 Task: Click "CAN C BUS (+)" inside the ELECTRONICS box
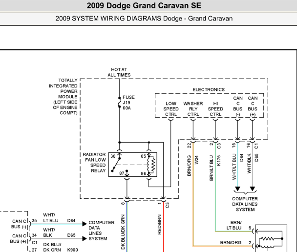coord(253,106)
